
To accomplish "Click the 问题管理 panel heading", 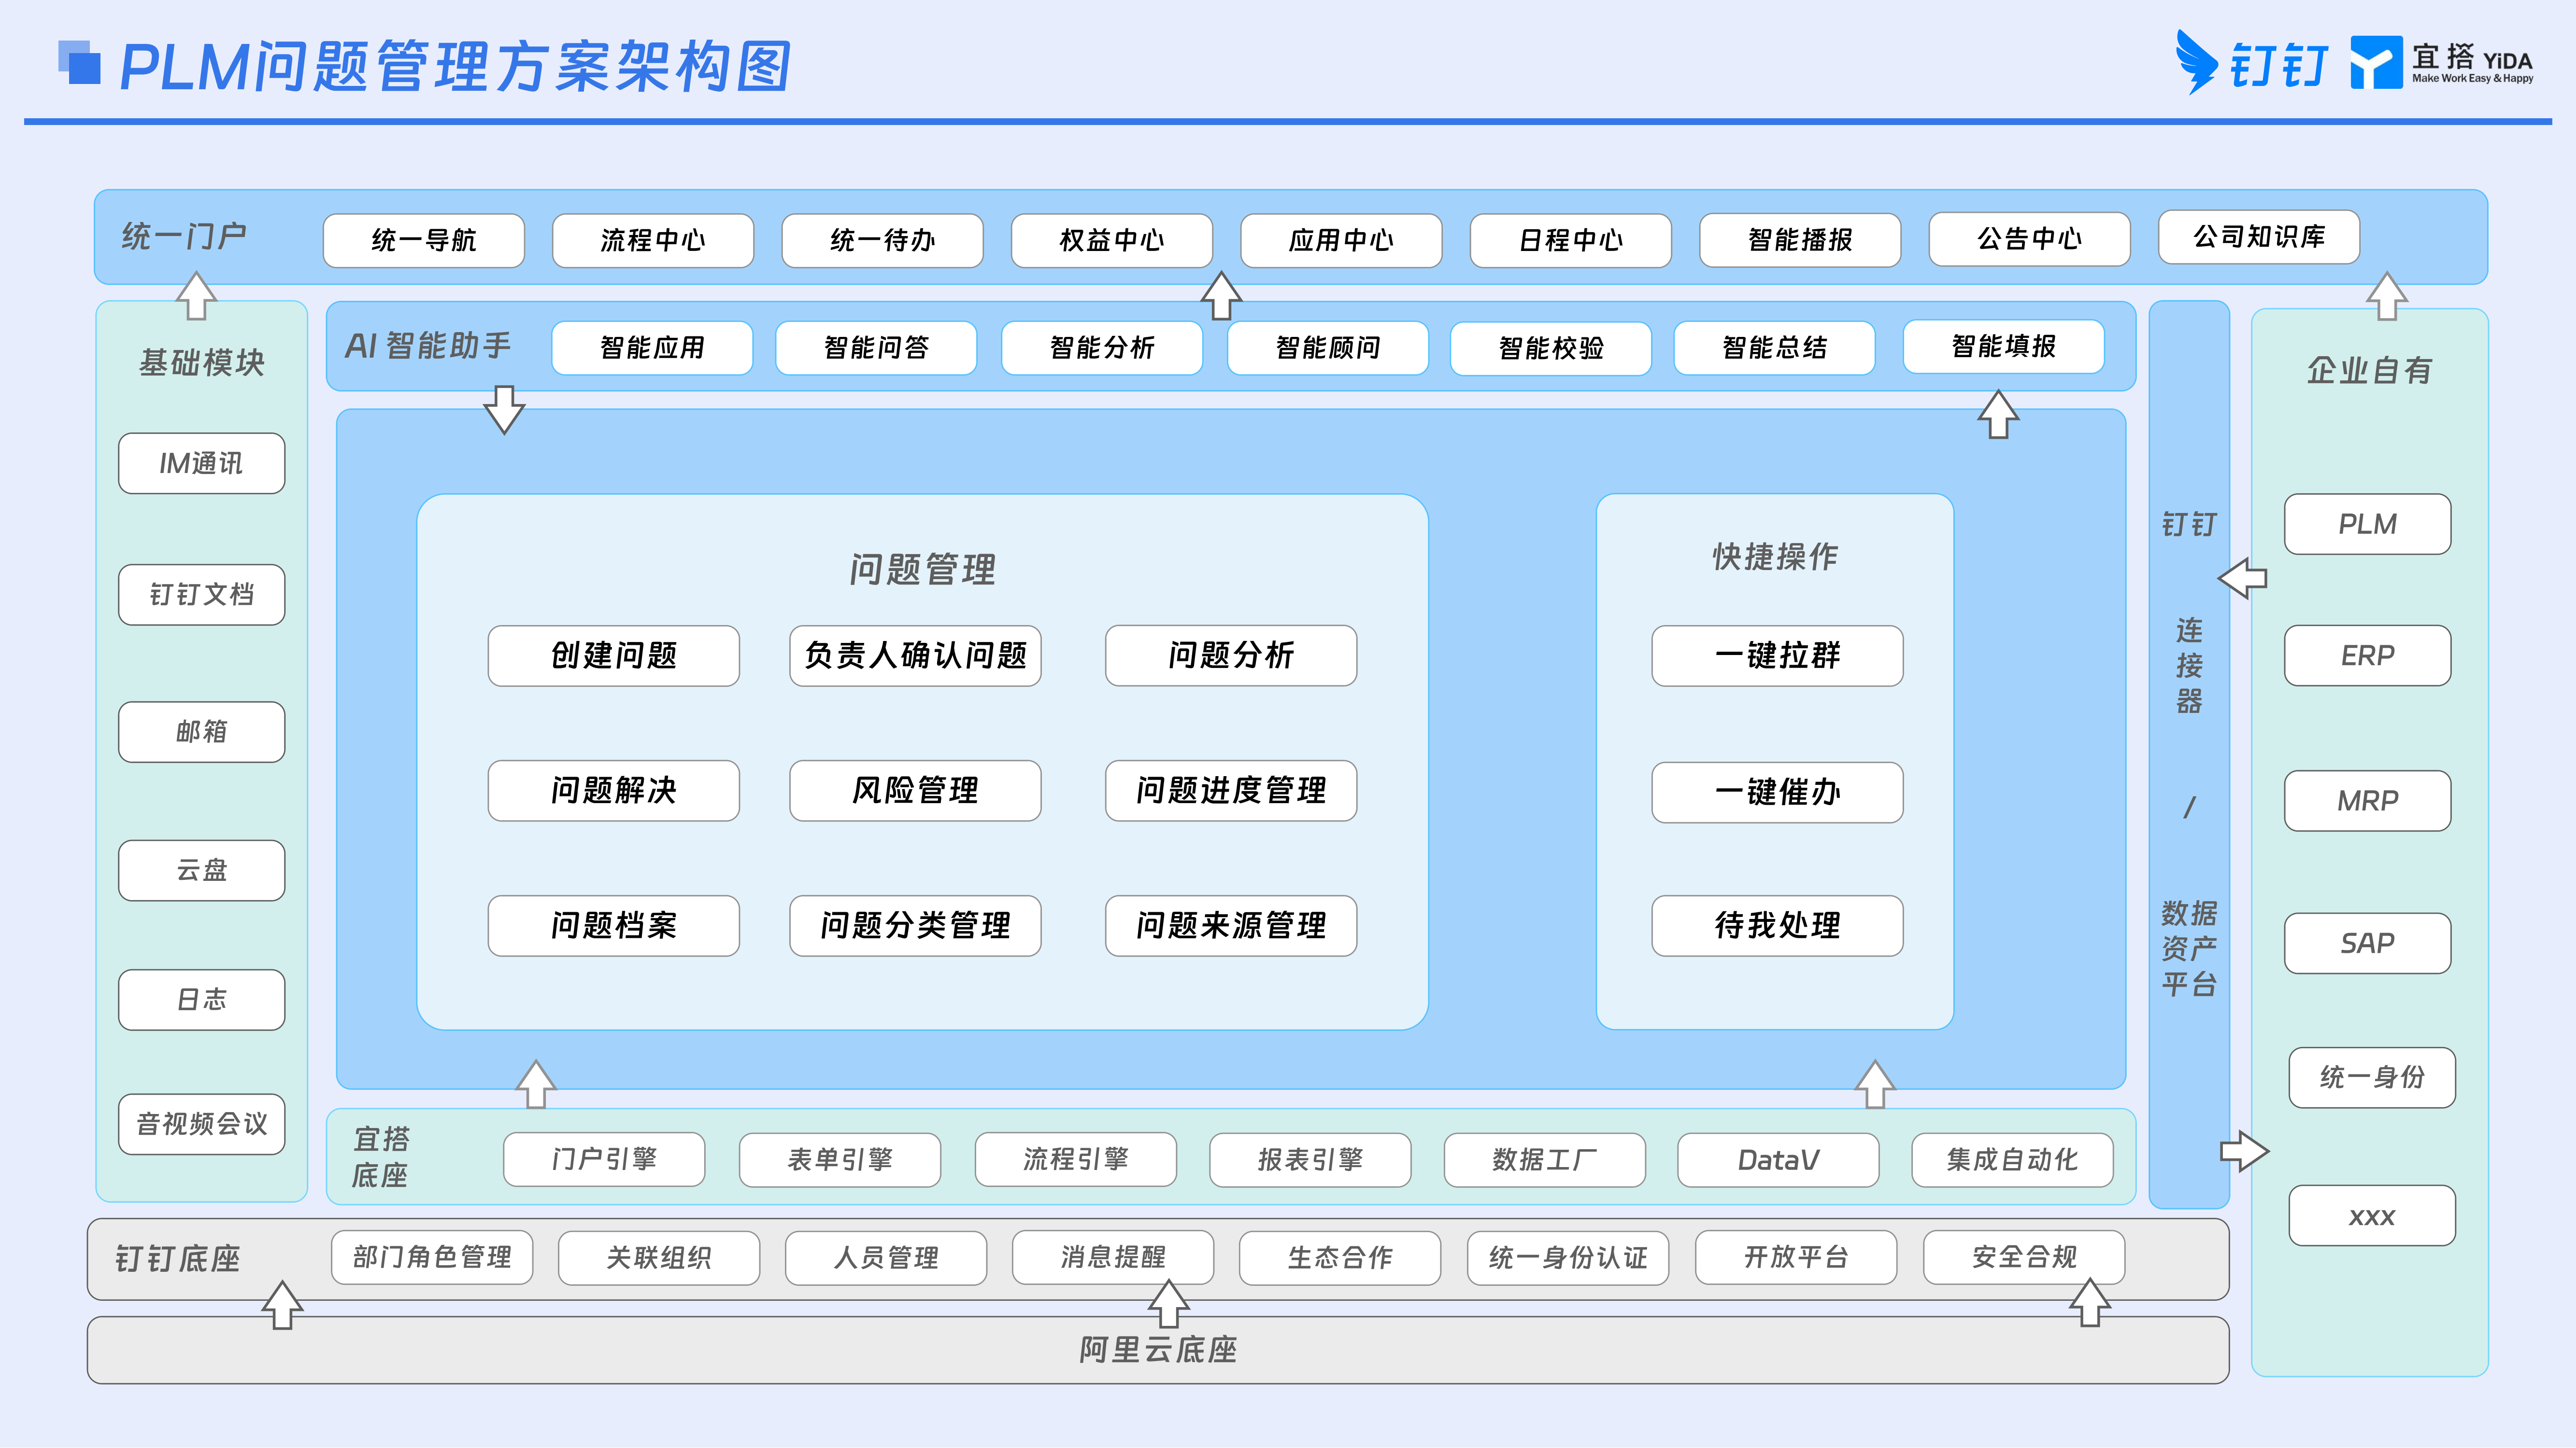I will [922, 570].
